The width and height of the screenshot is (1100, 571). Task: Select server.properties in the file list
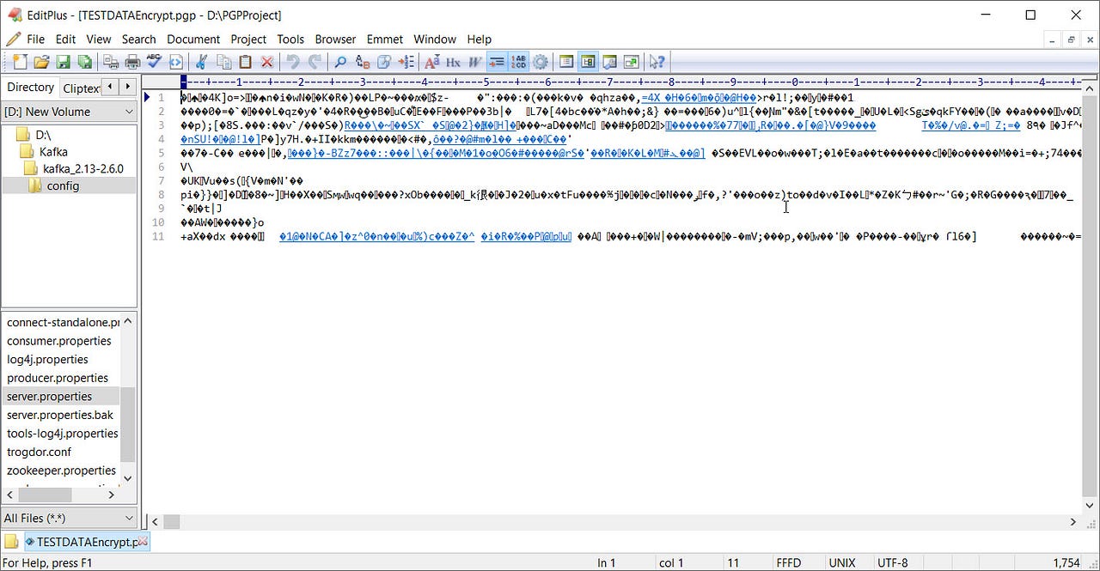(49, 396)
